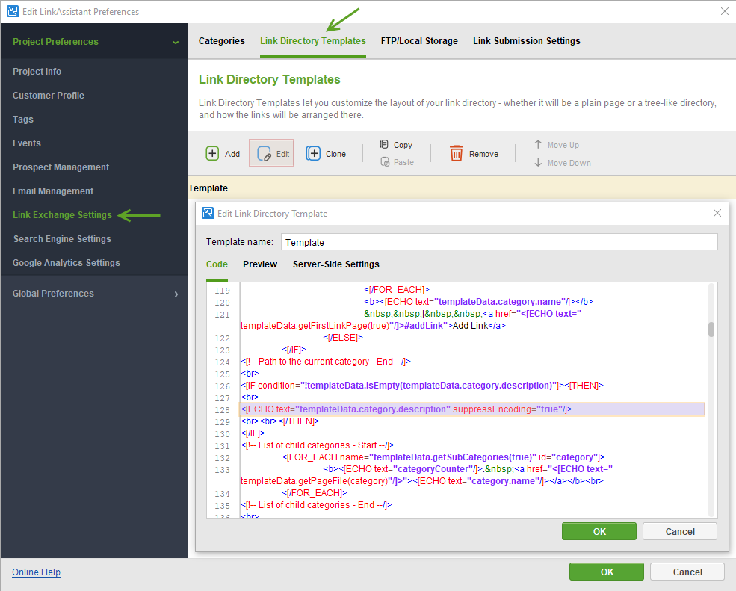Open Customer Profile settings
This screenshot has width=736, height=591.
[49, 96]
